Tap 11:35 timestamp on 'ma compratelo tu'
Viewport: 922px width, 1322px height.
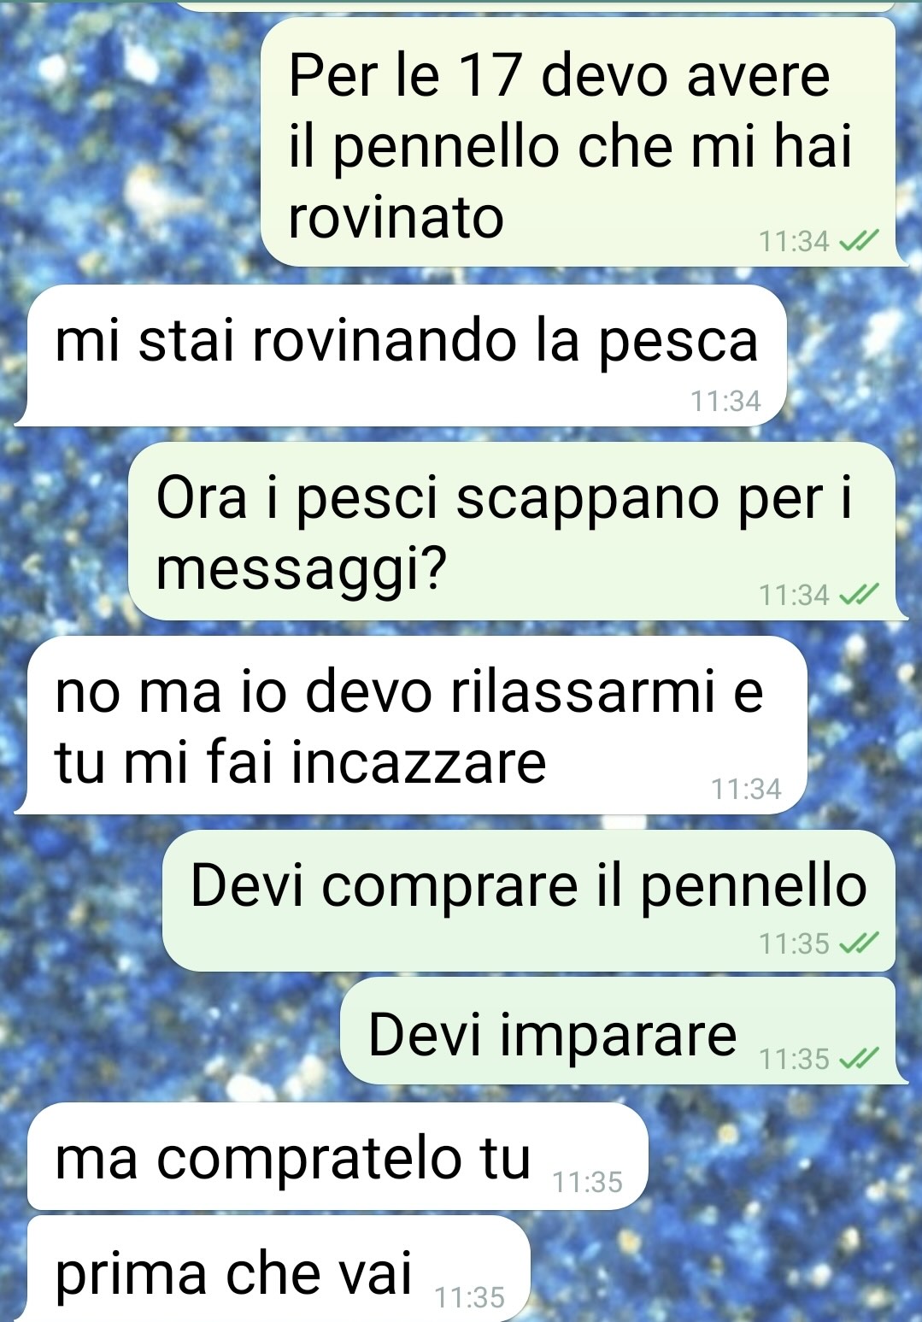pos(588,1183)
